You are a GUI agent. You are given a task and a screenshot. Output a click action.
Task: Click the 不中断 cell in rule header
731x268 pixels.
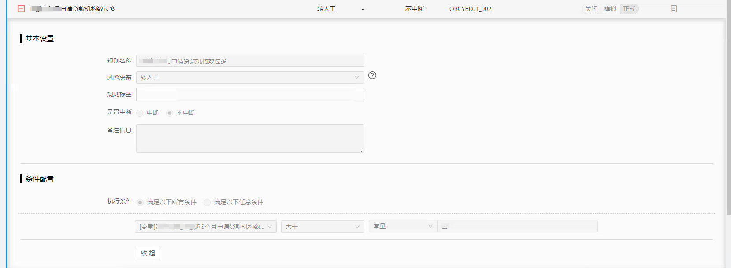click(x=415, y=9)
